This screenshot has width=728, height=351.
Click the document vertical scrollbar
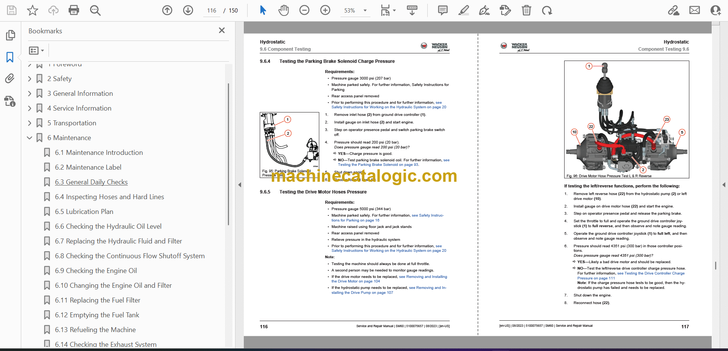coord(715,265)
